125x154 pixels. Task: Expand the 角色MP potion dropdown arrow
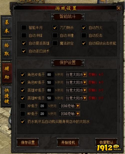[85, 82]
